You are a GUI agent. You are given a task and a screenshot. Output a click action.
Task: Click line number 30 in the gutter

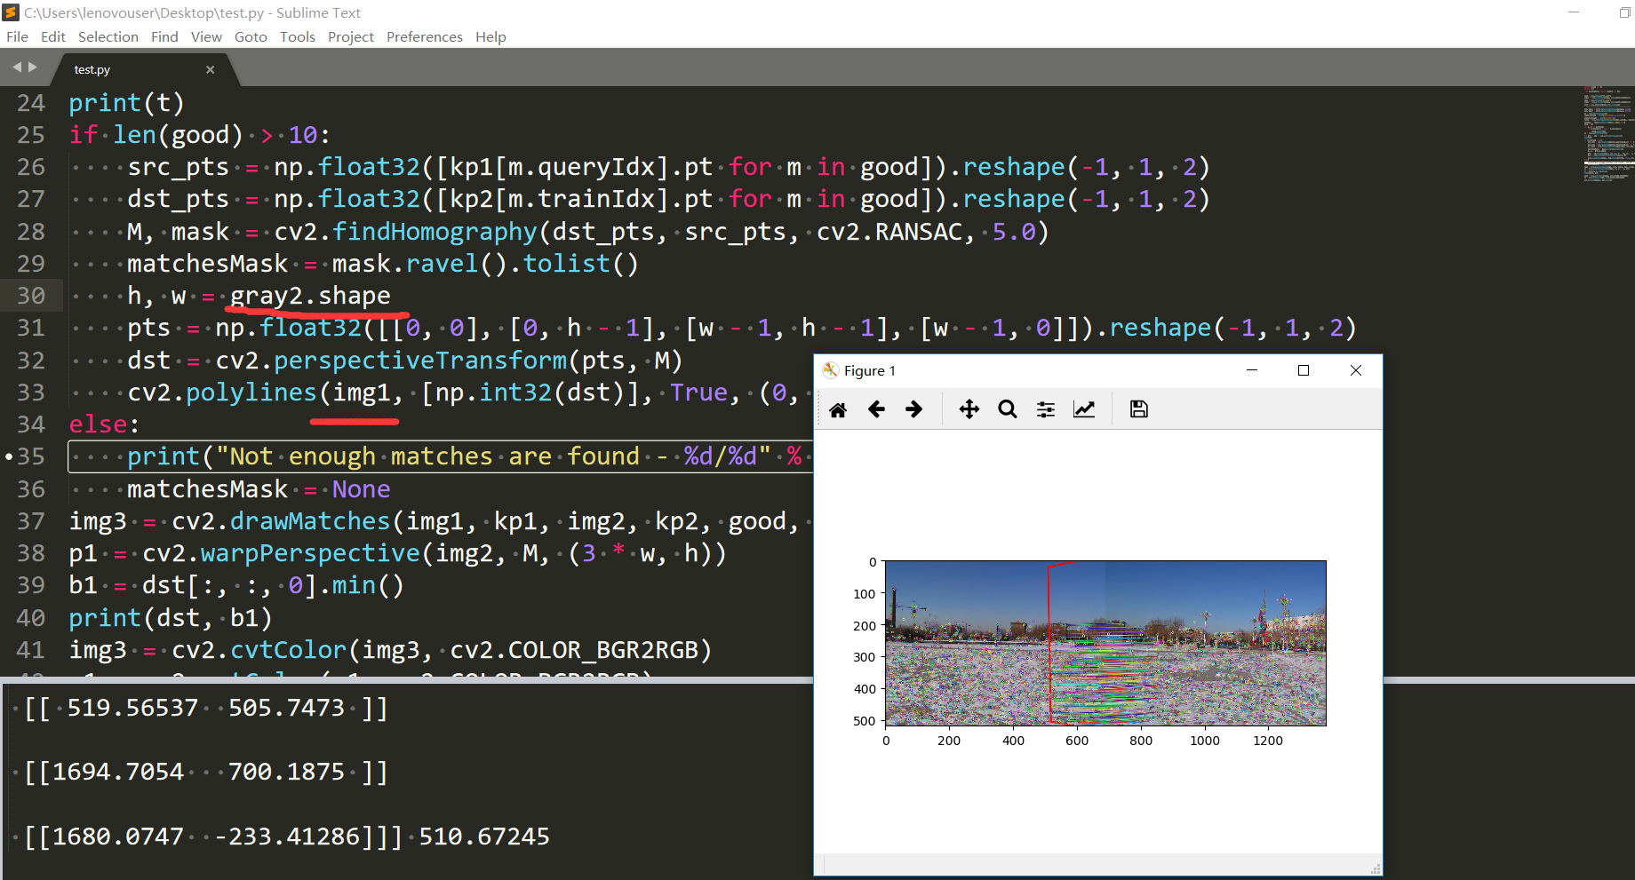[31, 296]
